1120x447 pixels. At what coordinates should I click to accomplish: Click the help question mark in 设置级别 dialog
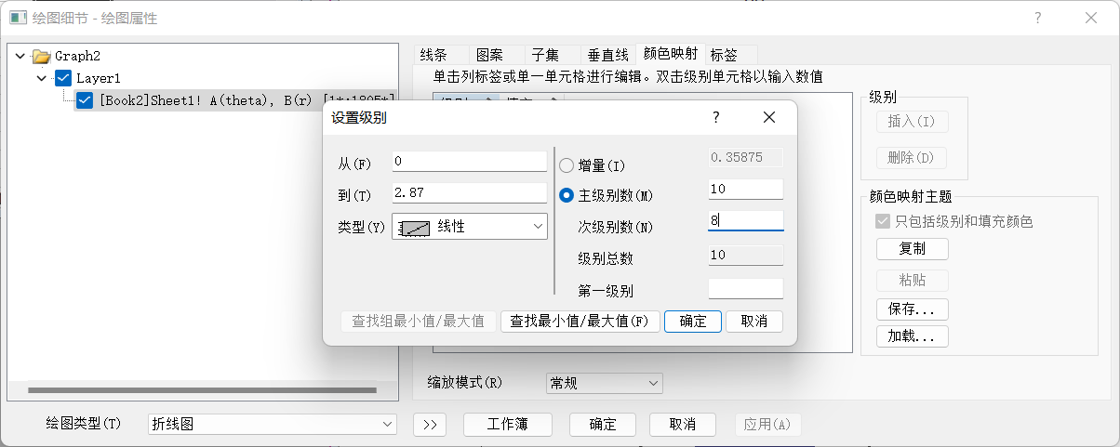click(715, 117)
